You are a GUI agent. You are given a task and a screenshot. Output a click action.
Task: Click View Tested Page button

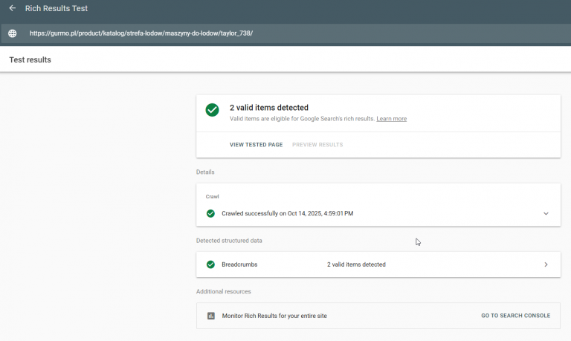point(256,145)
